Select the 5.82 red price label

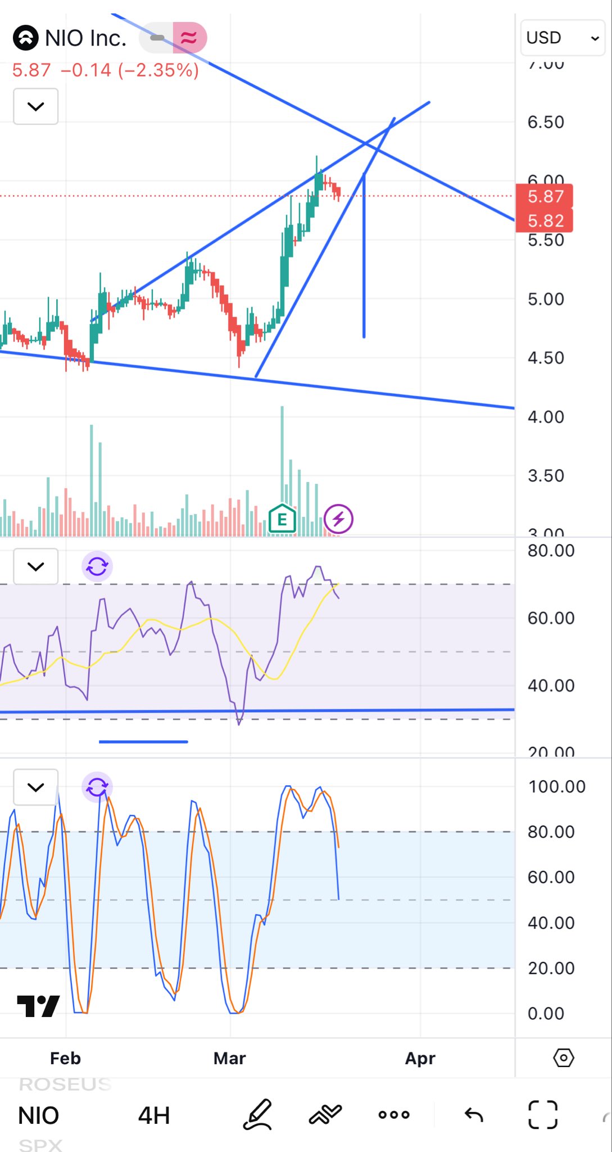pos(545,220)
